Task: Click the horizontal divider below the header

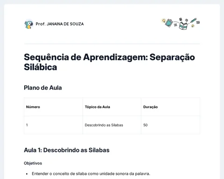Action: (x=112, y=44)
